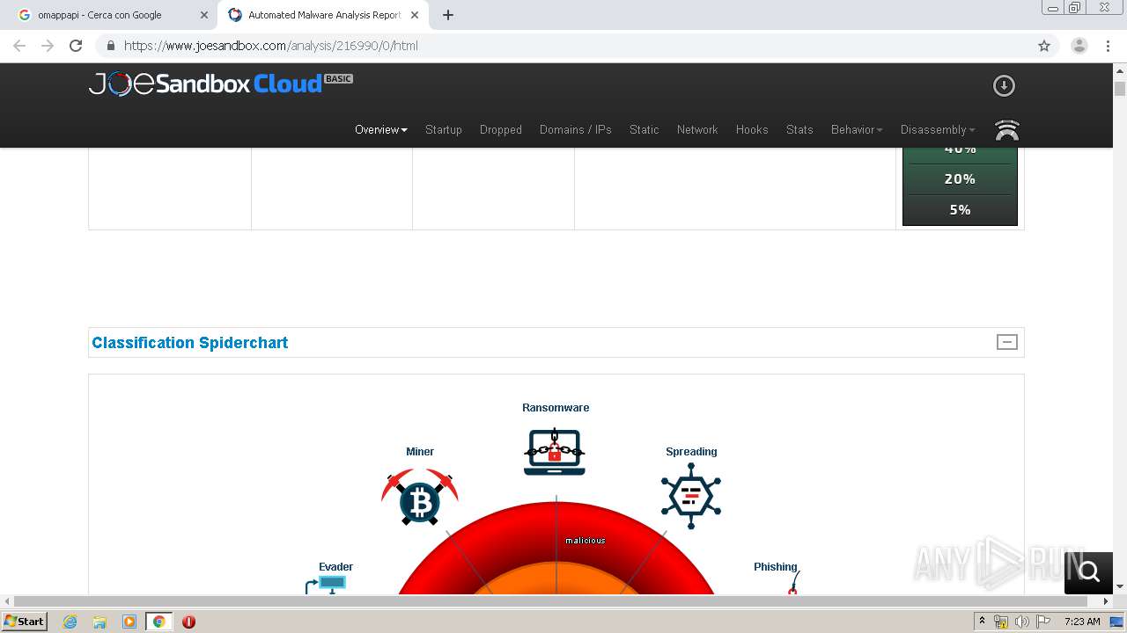Go forward in browser history
Image resolution: width=1127 pixels, height=633 pixels.
click(x=48, y=46)
